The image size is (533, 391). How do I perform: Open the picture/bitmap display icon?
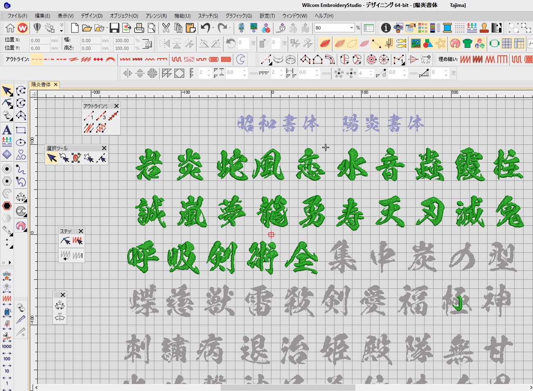[416, 43]
